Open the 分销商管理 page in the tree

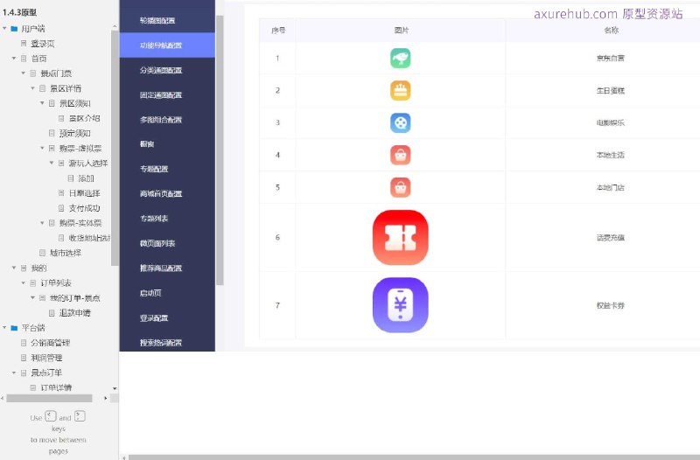pos(51,343)
